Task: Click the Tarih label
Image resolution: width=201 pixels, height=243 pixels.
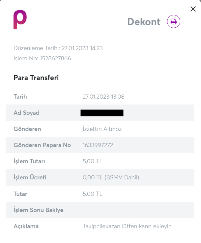Action: click(20, 97)
